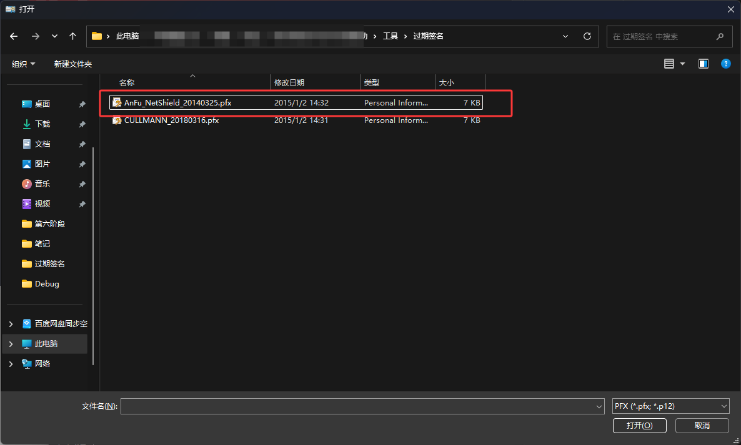Open 图片 in the sidebar

42,164
